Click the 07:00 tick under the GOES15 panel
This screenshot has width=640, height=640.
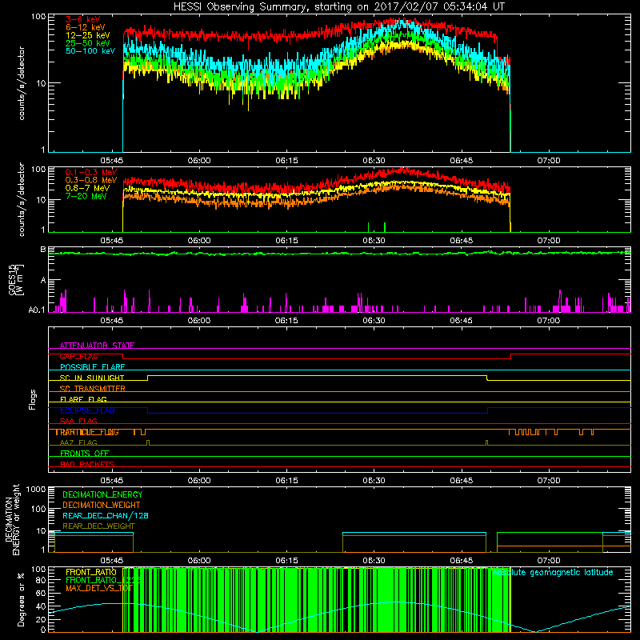click(x=549, y=321)
